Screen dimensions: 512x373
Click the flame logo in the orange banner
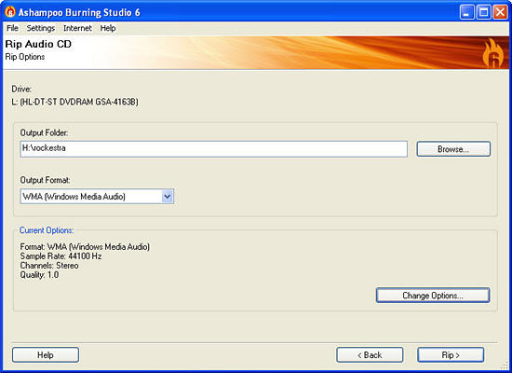[493, 53]
